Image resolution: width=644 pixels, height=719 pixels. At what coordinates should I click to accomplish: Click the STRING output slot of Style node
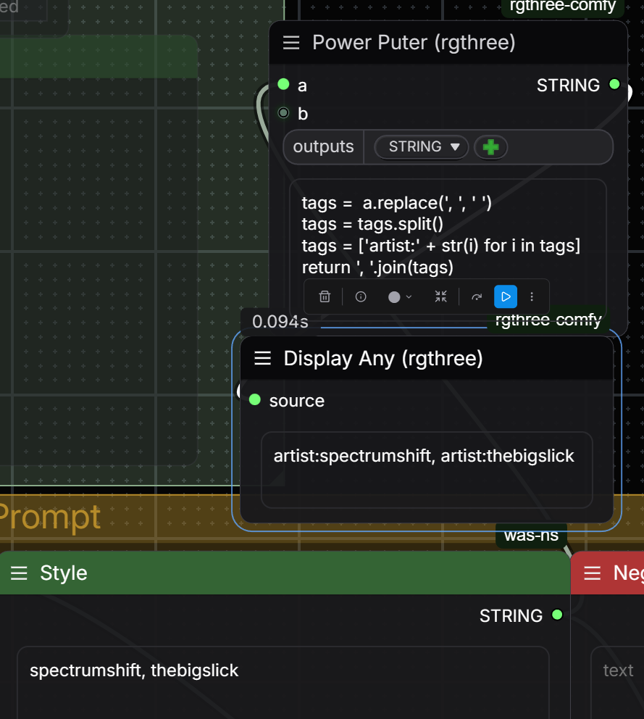point(557,615)
